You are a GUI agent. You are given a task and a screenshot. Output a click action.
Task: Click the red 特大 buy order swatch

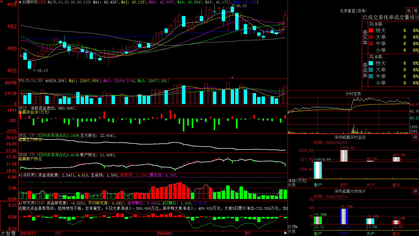(371, 30)
